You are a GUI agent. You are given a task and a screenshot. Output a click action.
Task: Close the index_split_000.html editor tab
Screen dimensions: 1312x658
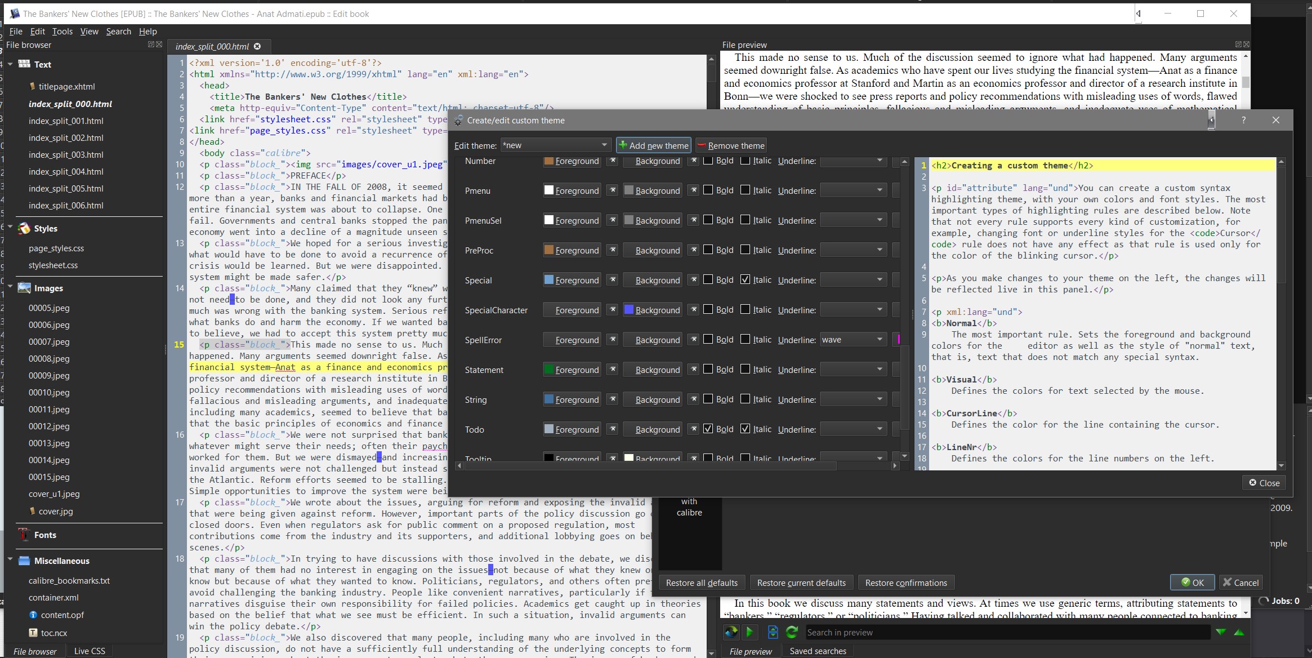(x=257, y=46)
